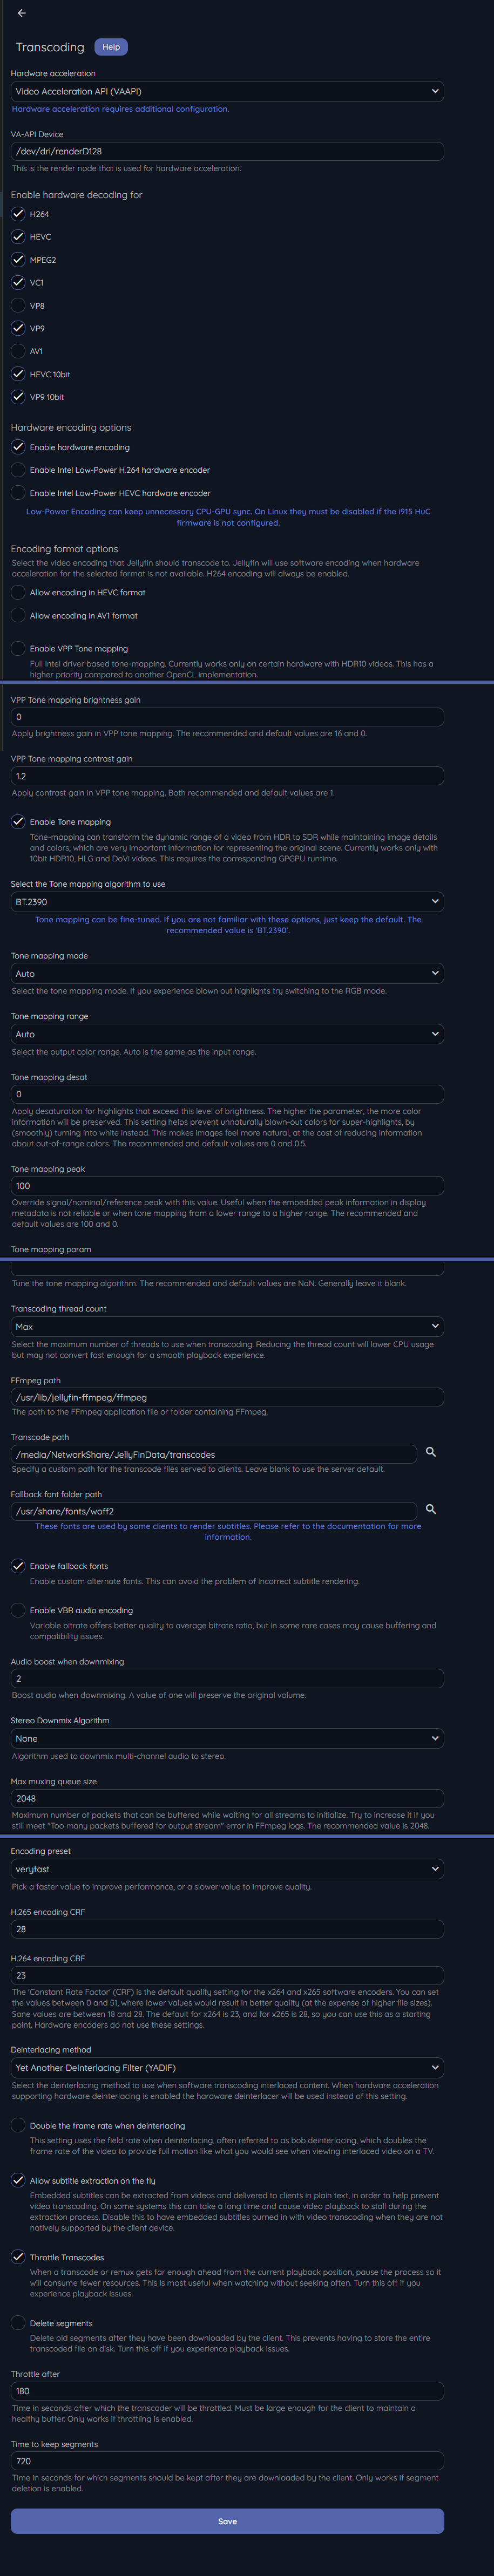
Task: Open the Help link beside Transcoding
Action: 111,47
